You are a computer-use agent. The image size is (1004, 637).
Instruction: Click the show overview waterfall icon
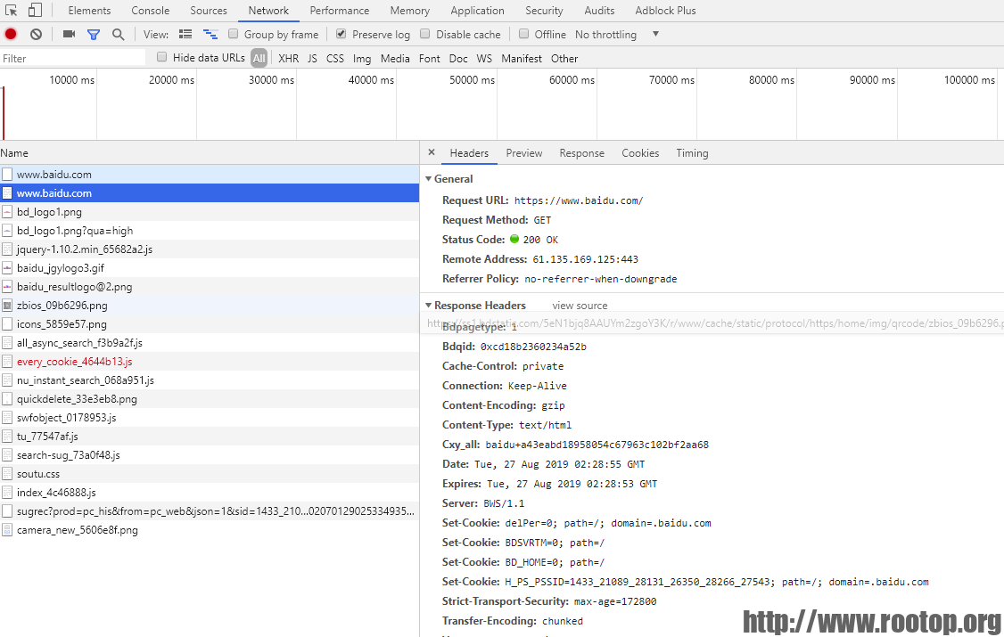coord(210,33)
